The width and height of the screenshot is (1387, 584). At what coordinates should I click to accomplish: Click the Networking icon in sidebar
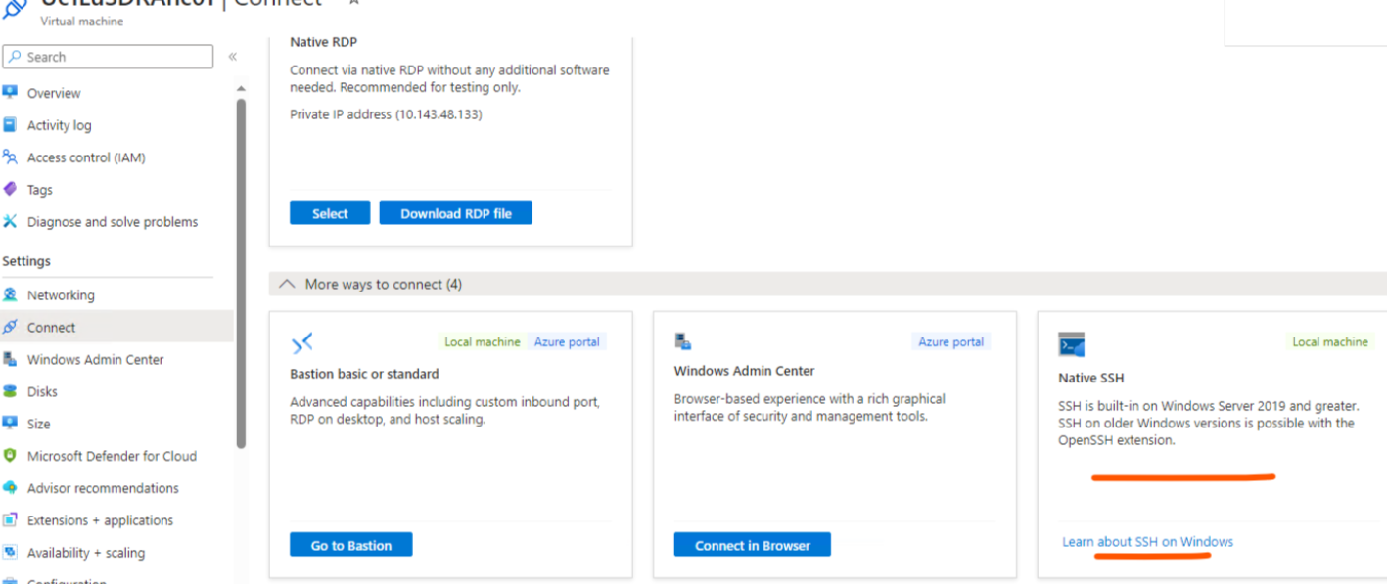[10, 294]
